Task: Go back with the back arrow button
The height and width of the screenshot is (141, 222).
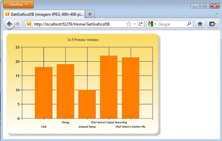Action: click(x=10, y=24)
